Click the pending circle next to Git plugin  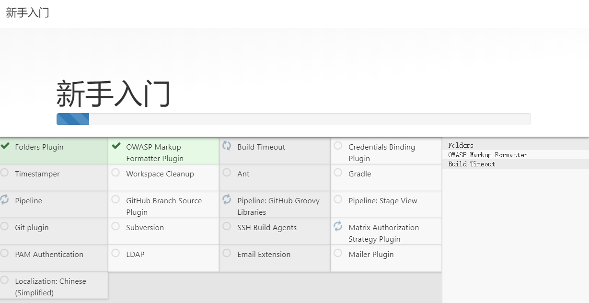[4, 226]
